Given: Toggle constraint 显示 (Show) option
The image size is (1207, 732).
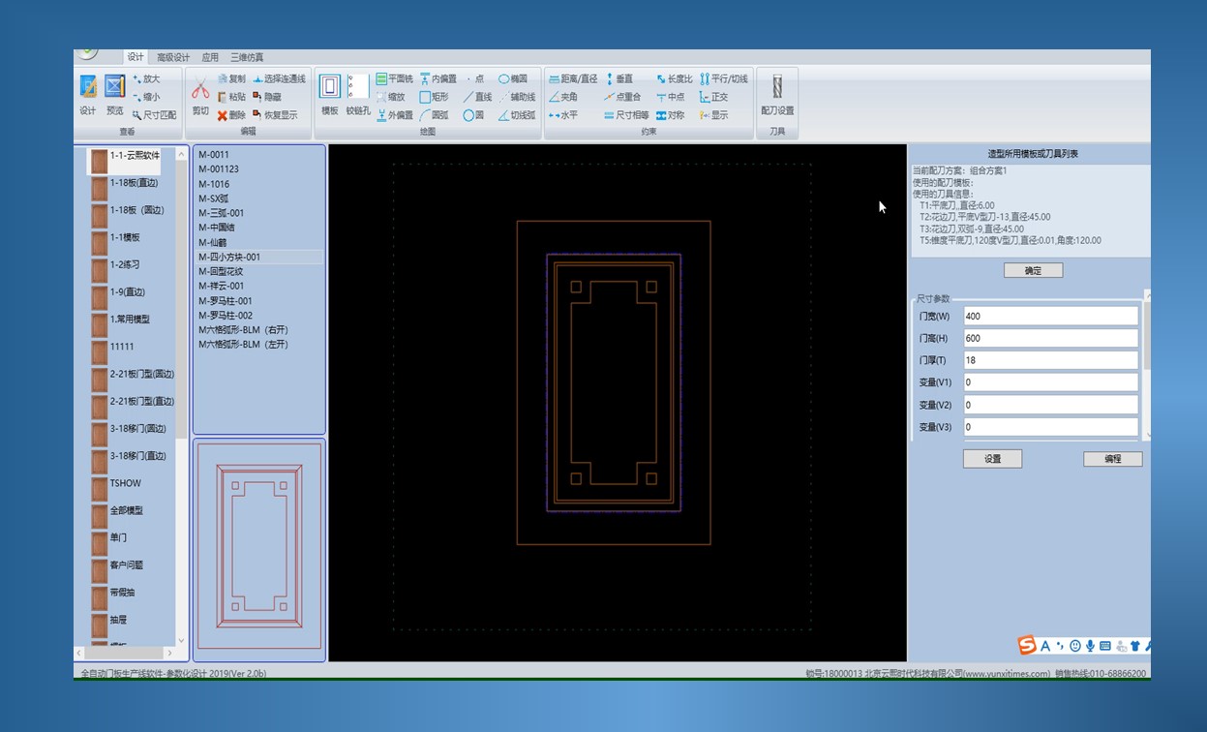Looking at the screenshot, I should 713,115.
